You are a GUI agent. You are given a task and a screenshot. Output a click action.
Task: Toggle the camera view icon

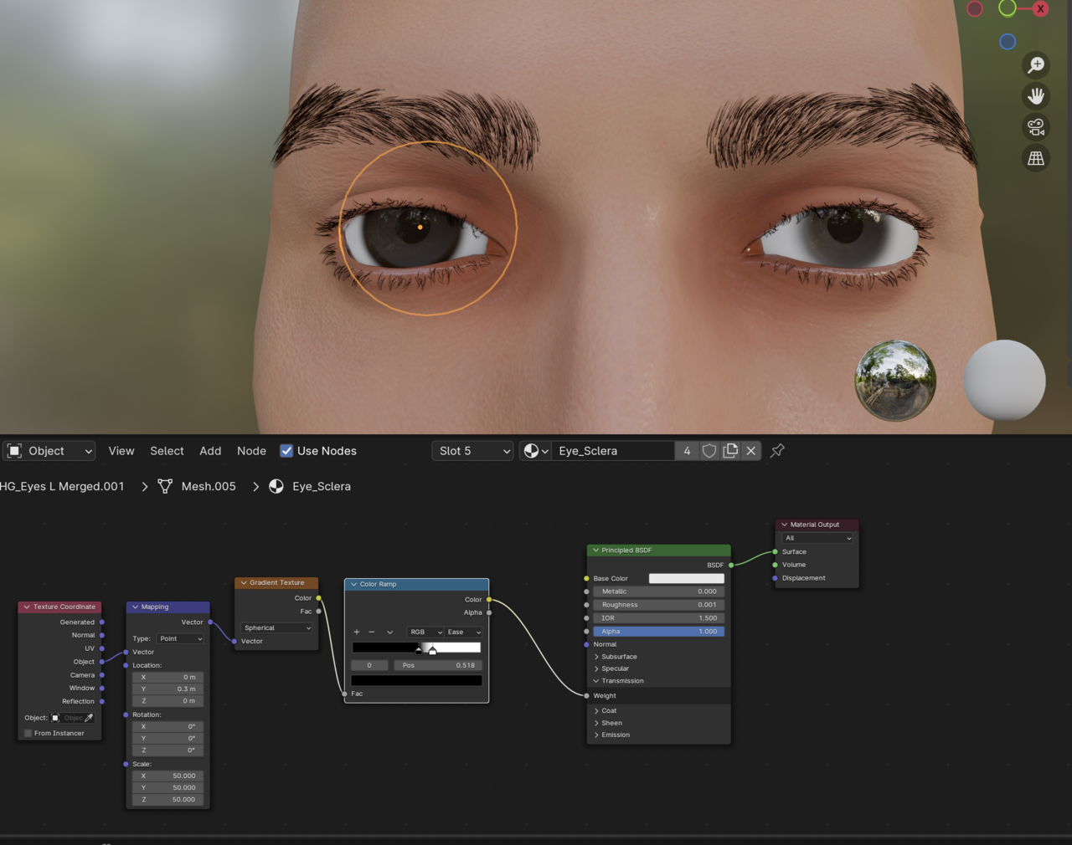(x=1036, y=127)
